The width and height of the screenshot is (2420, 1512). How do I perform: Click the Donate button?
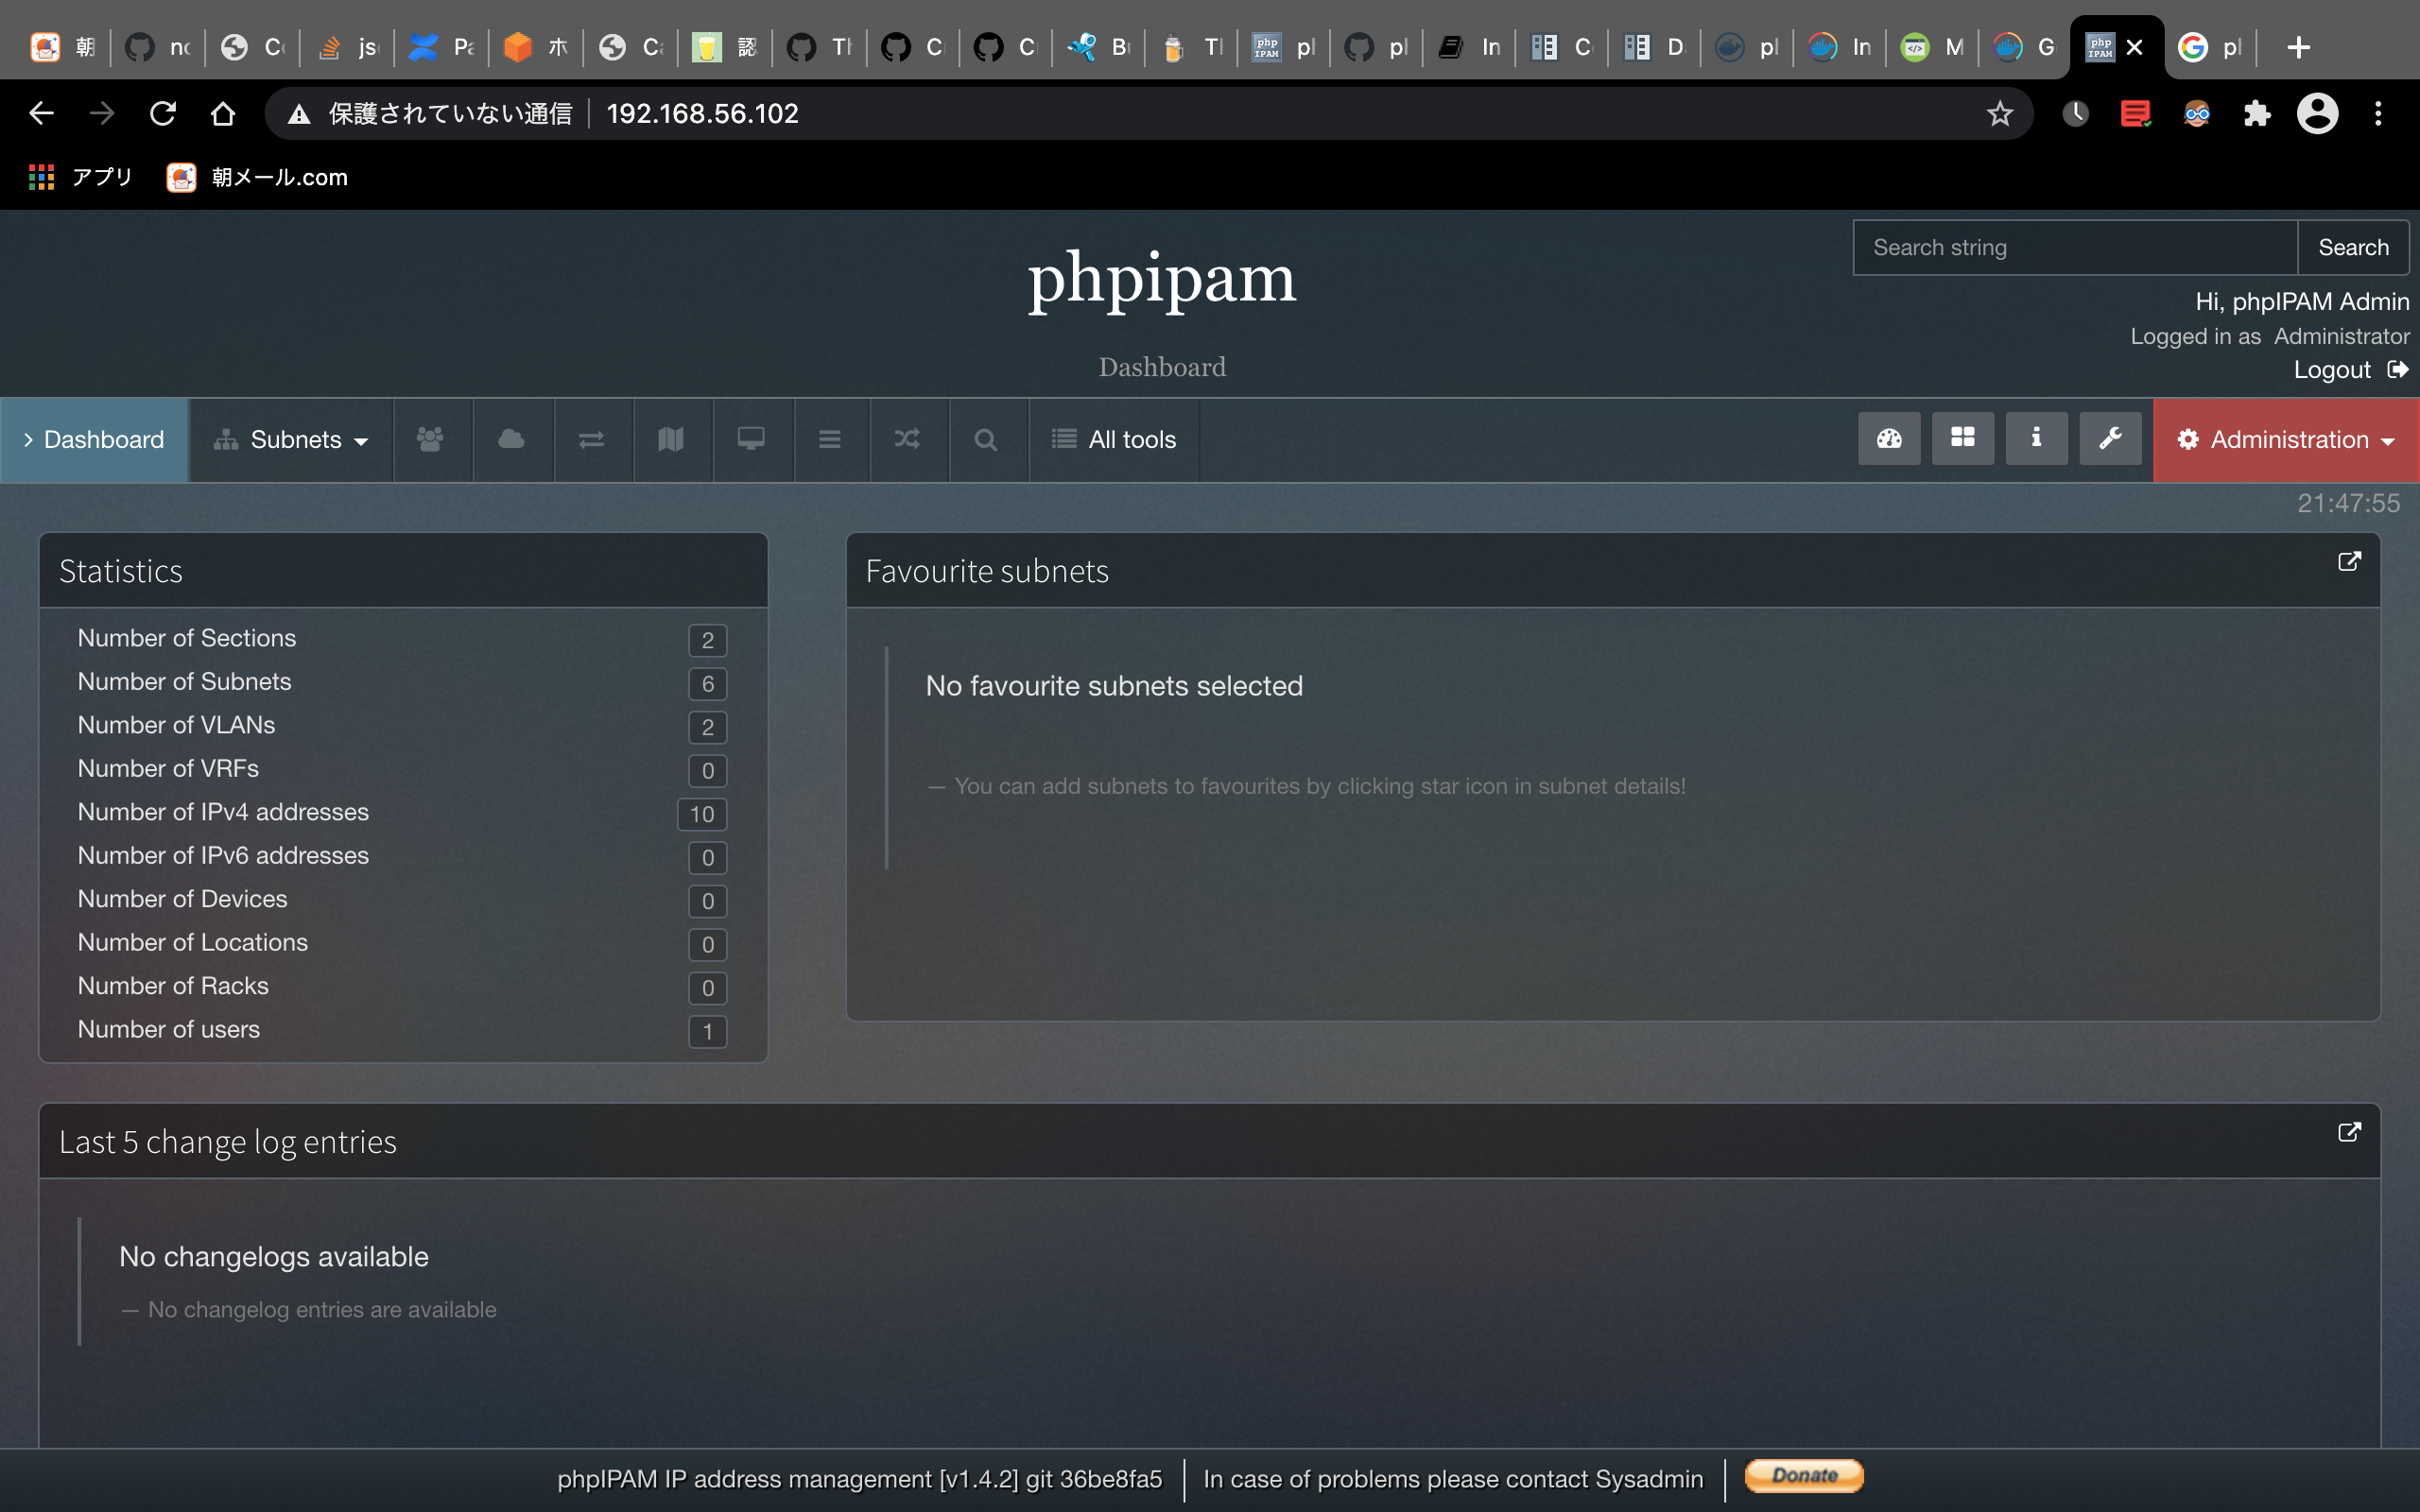[x=1804, y=1475]
